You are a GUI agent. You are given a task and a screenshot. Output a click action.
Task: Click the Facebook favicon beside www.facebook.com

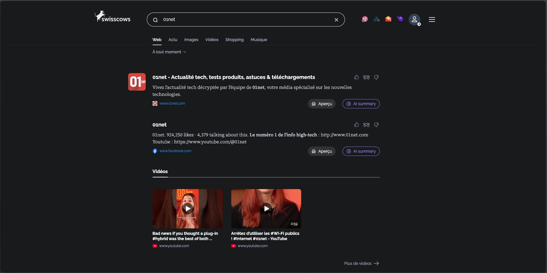(x=155, y=151)
